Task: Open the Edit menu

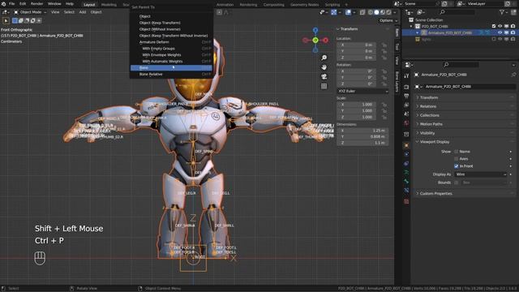Action: click(23, 4)
